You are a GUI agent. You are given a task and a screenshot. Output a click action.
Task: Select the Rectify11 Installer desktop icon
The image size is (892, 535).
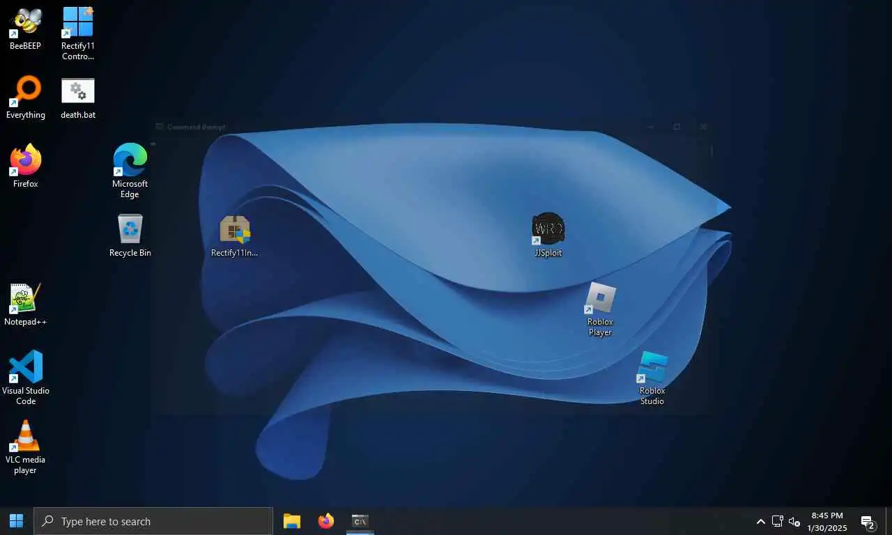click(x=235, y=236)
